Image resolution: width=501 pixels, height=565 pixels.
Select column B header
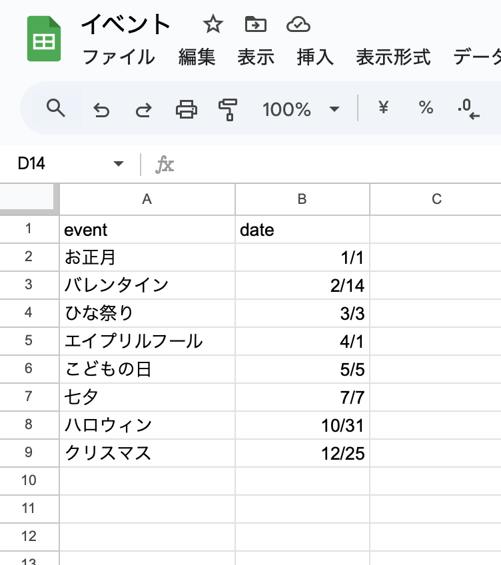pos(302,199)
